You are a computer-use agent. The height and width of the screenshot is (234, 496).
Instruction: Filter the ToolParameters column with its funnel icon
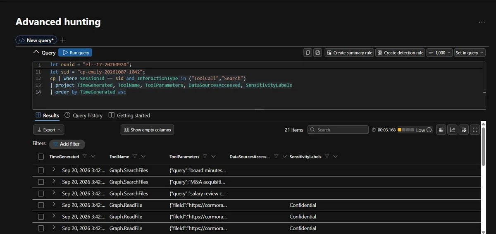[x=205, y=157]
